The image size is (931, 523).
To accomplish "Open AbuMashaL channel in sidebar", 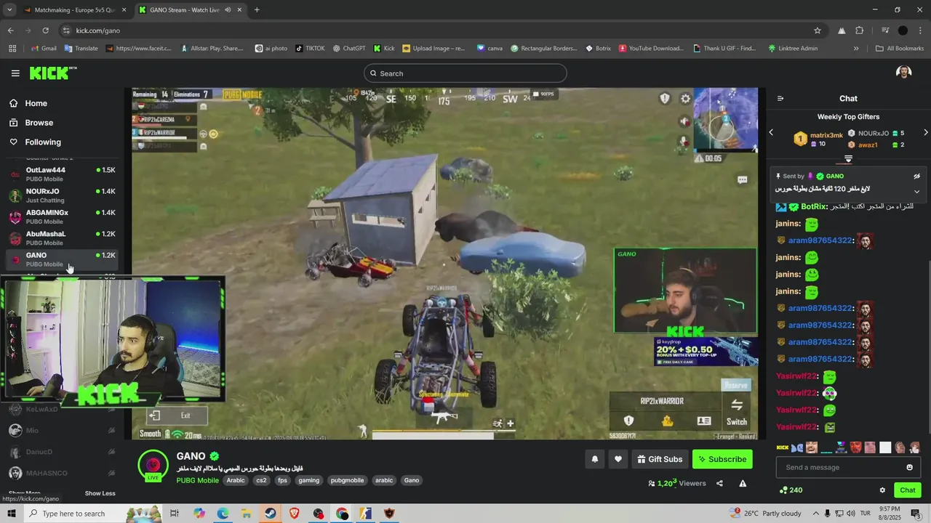I will click(x=62, y=238).
